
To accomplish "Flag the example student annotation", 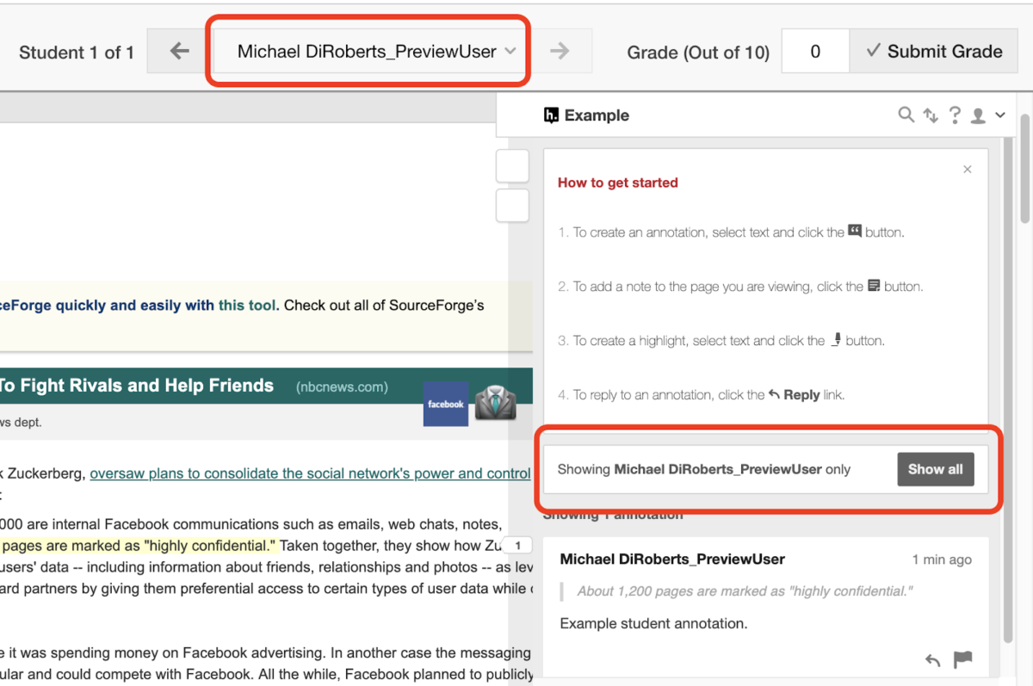I will [x=962, y=658].
